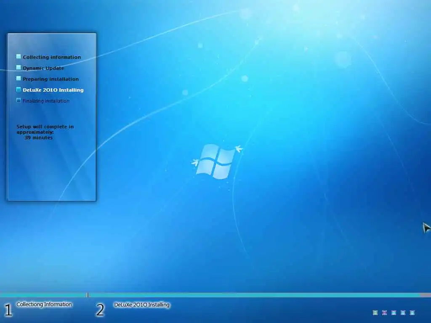
Task: Click the bottom 'Collectiong Information' label
Action: click(x=44, y=304)
